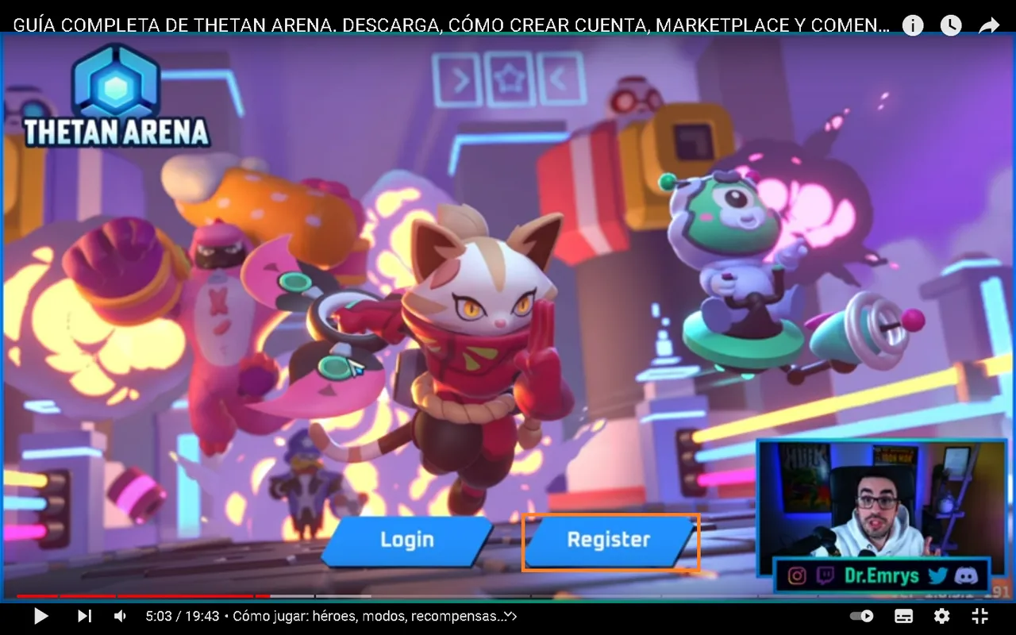Click the Thetan Arena logo

(x=116, y=97)
